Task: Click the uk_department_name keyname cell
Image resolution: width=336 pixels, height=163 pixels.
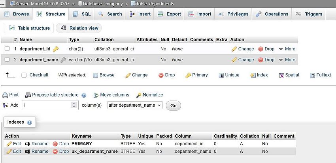Action: (x=94, y=151)
